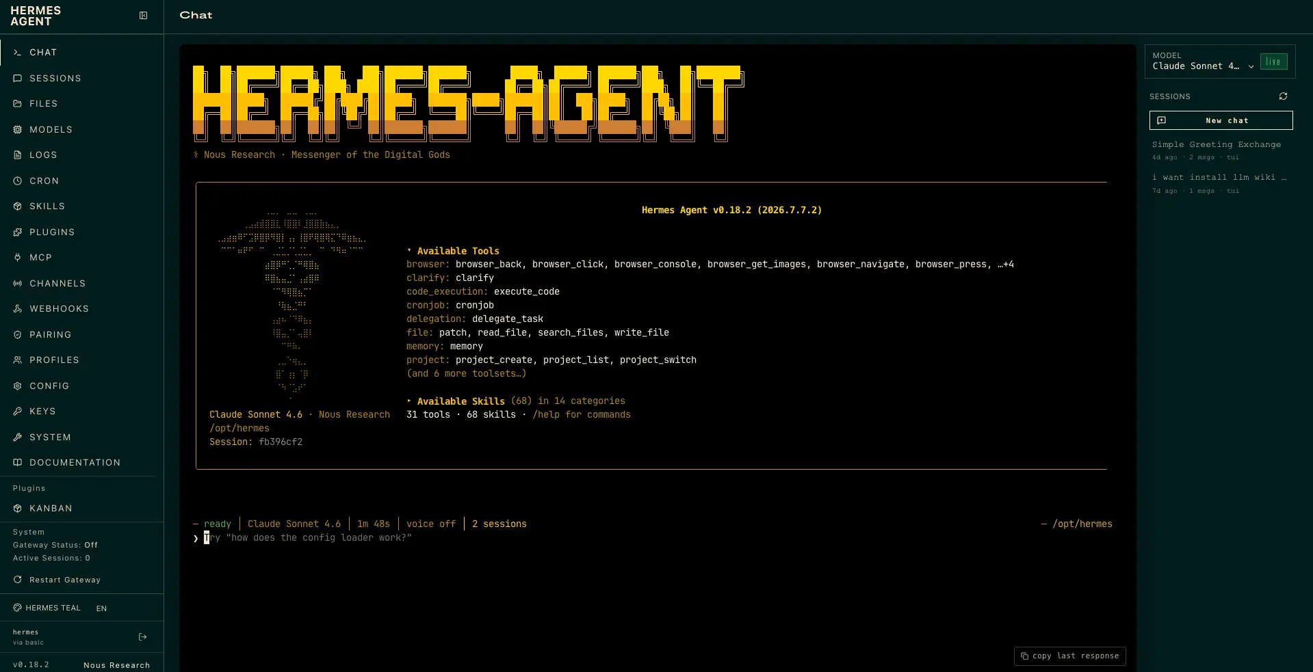Screen dimensions: 1313x672
Task: Open the 'i want install llm wiki' session
Action: (x=1220, y=183)
